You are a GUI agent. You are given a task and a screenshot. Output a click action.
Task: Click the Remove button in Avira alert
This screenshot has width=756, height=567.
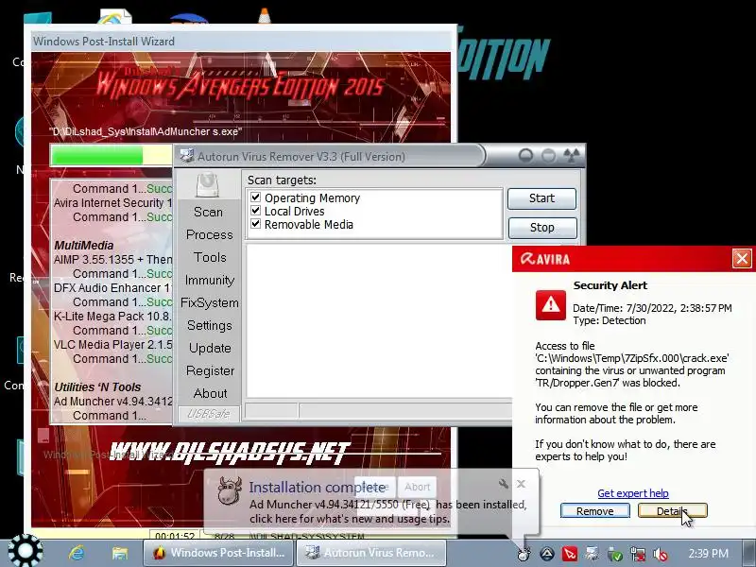tap(595, 511)
